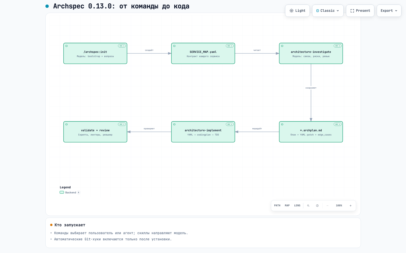406x253 pixels.
Task: Click the page title 'Archspec 0.13.0'
Action: coord(84,6)
